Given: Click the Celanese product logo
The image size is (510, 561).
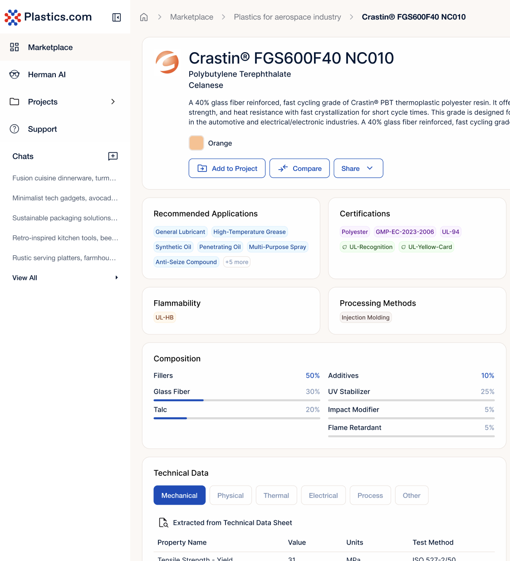Looking at the screenshot, I should pyautogui.click(x=167, y=62).
